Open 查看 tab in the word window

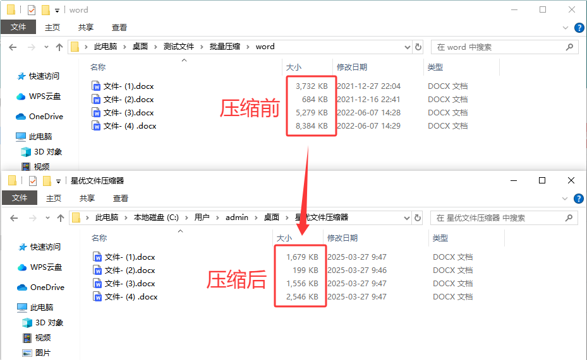click(x=119, y=27)
